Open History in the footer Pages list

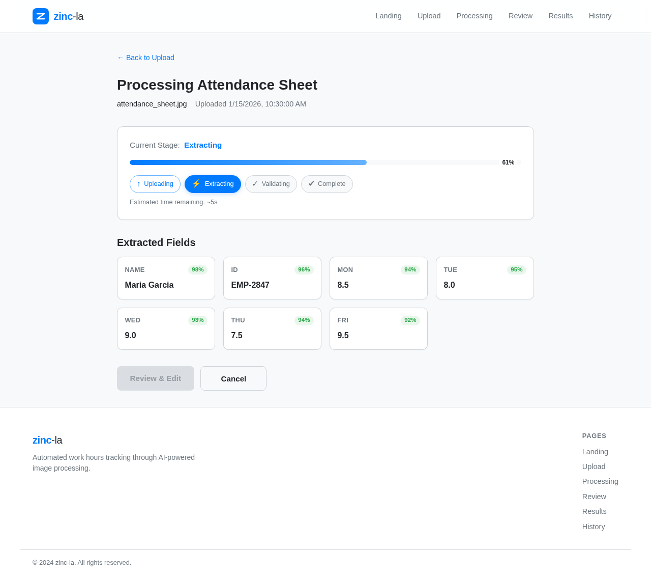(x=594, y=527)
